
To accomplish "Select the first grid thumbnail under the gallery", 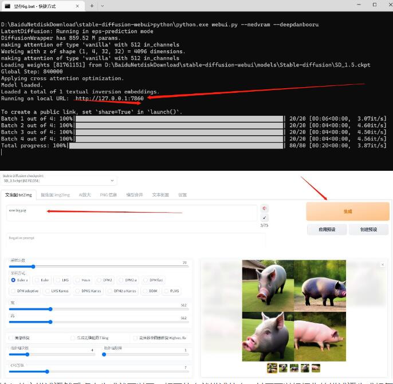I will coord(272,368).
